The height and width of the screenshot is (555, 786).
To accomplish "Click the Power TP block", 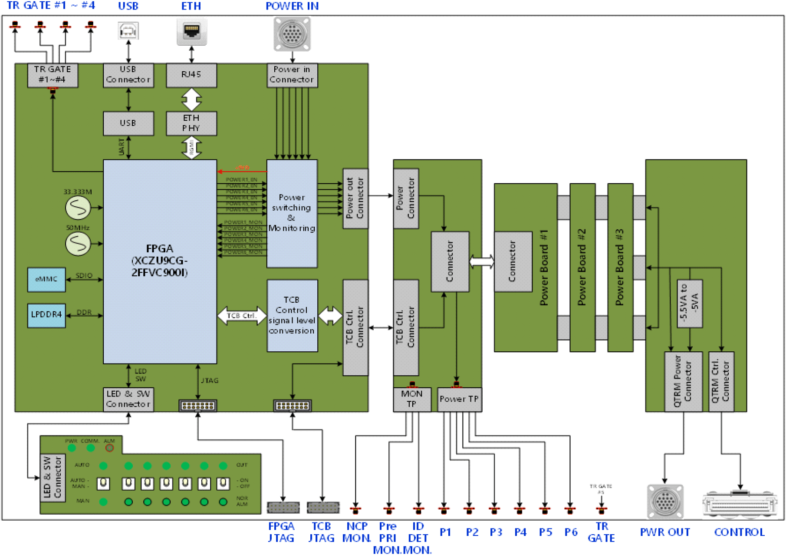I will (459, 400).
